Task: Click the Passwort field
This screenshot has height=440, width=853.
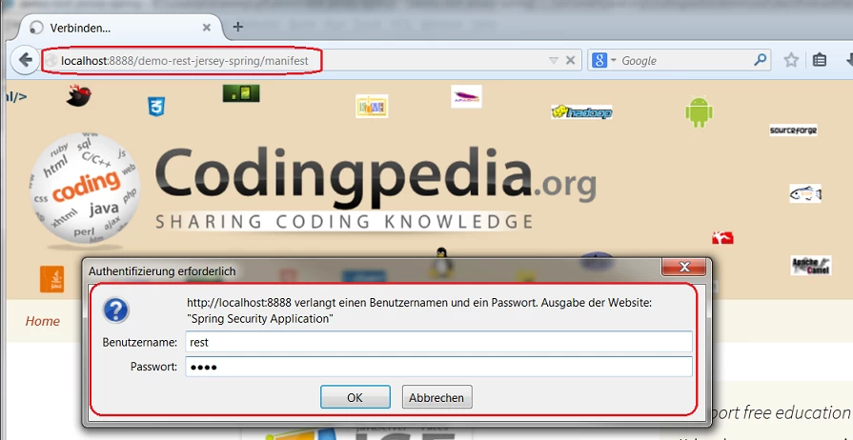Action: pos(438,367)
